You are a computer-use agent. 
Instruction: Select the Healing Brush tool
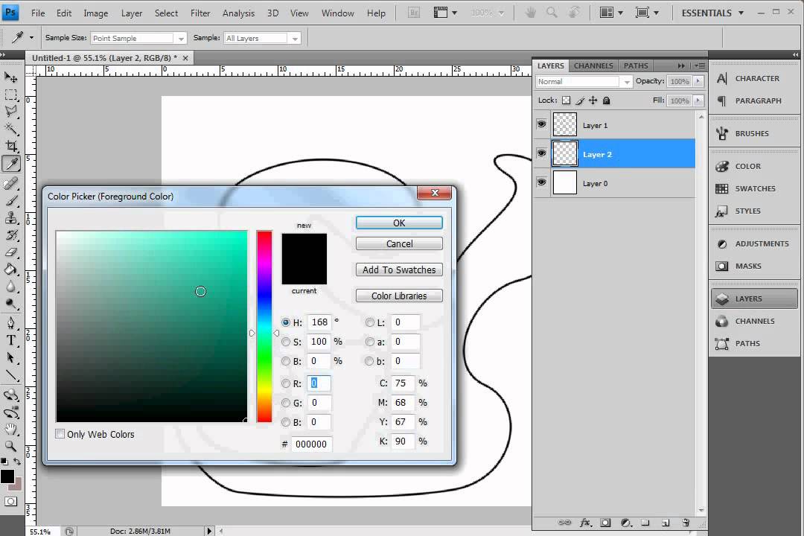tap(10, 183)
